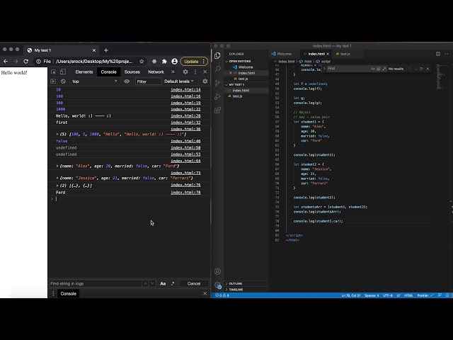Switch to the Network tab in DevTools
453x340 pixels.
pyautogui.click(x=156, y=72)
